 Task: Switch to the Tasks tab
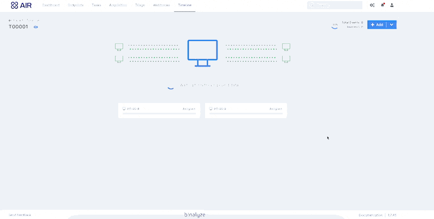[97, 5]
